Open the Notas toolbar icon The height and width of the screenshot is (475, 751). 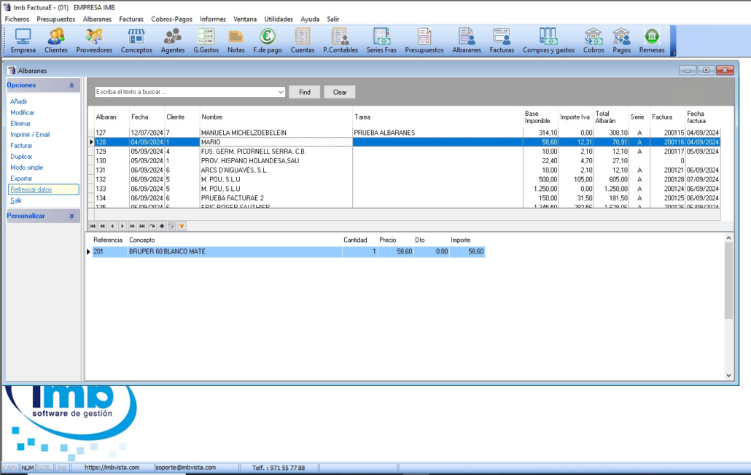tap(236, 41)
